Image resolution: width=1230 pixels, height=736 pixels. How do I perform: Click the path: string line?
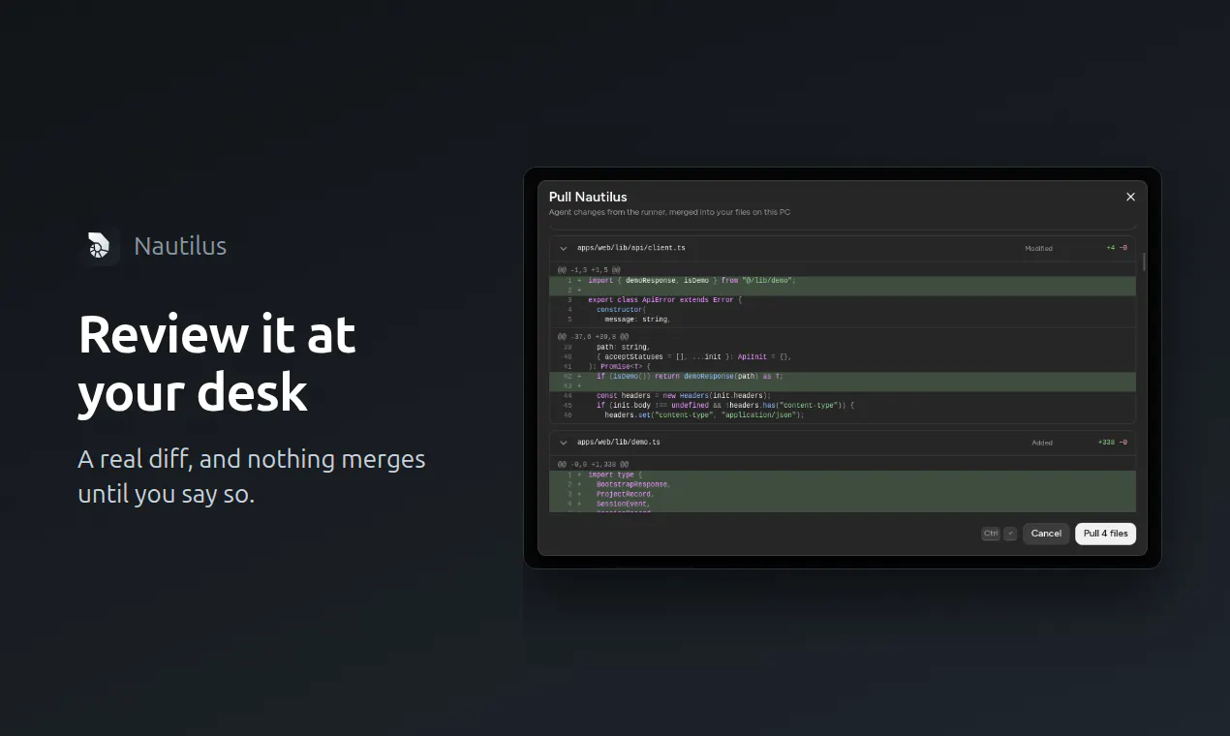pos(843,347)
